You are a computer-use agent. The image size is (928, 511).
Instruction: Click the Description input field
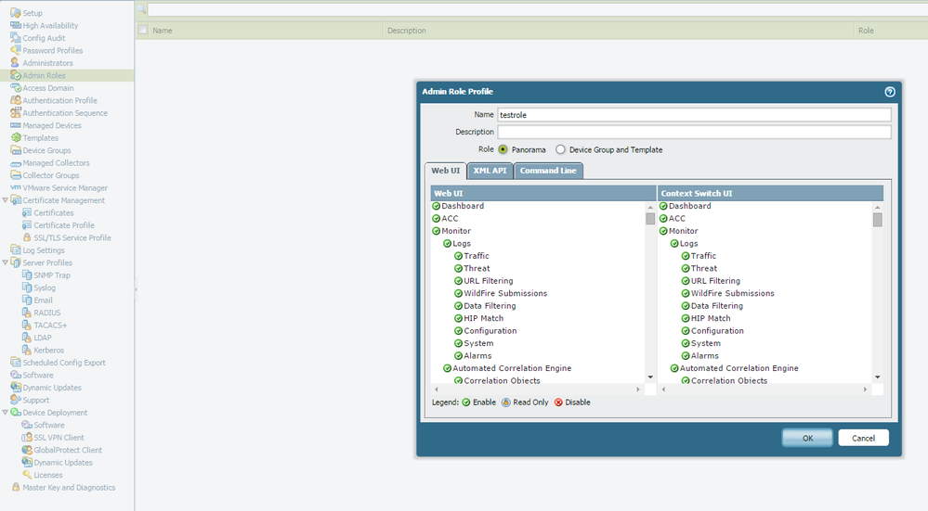point(694,133)
